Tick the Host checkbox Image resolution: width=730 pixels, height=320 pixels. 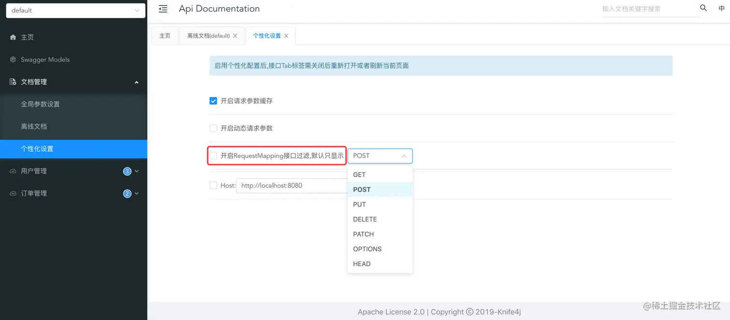coord(213,185)
